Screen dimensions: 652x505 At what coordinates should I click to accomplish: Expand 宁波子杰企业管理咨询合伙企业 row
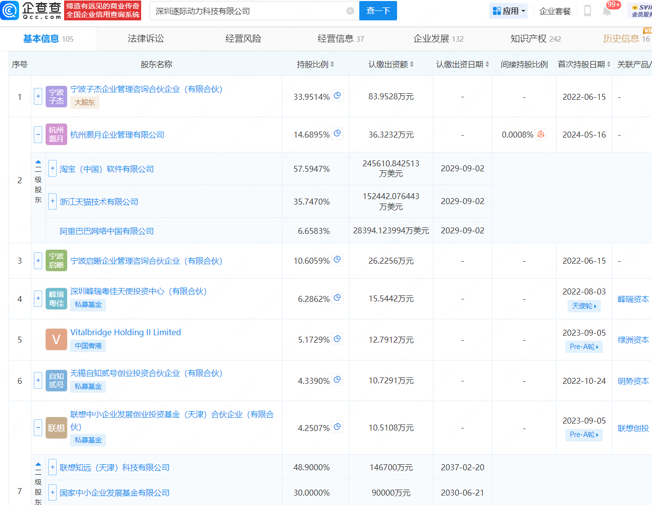[38, 96]
